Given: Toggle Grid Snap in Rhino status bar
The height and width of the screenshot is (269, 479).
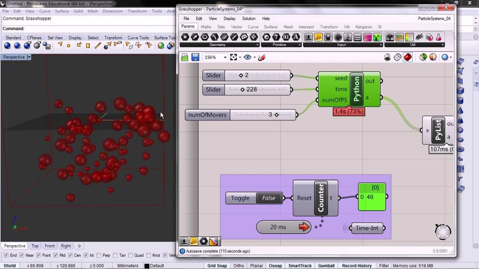Looking at the screenshot, I should point(217,266).
